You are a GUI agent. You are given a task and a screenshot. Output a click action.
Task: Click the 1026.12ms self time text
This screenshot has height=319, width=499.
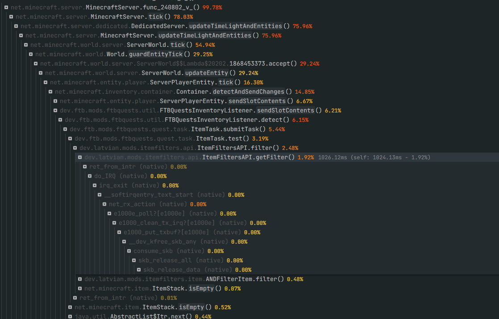pyautogui.click(x=333, y=157)
